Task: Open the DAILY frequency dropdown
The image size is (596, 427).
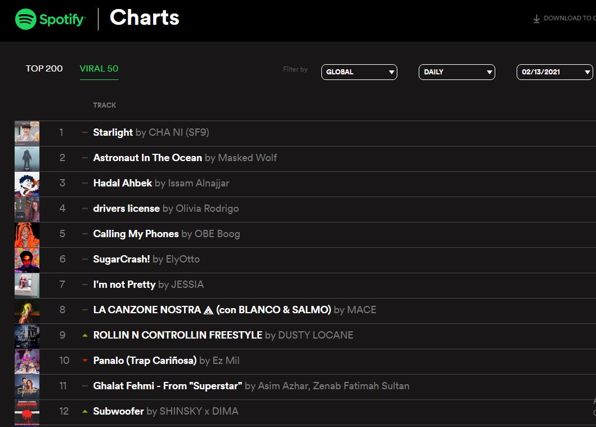Action: coord(456,72)
